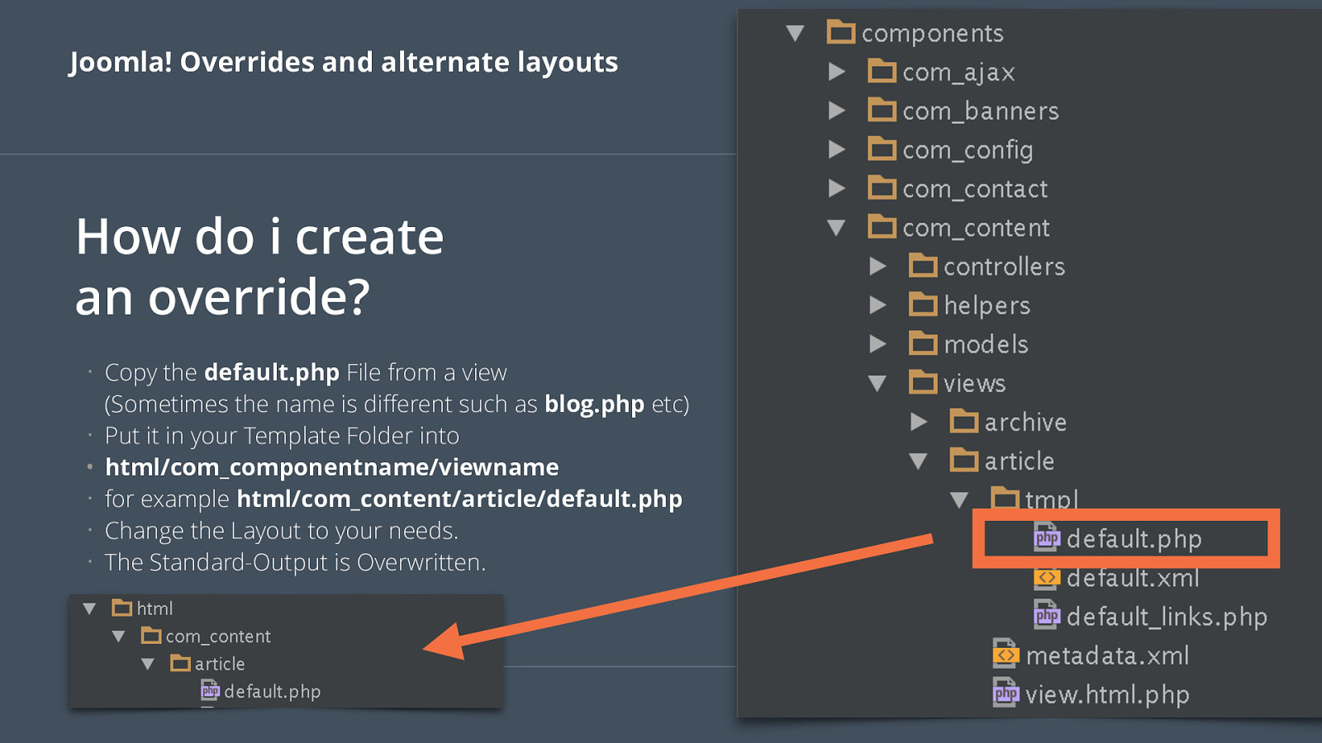The height and width of the screenshot is (743, 1322).
Task: Expand the com_ajax folder arrow
Action: click(x=837, y=71)
